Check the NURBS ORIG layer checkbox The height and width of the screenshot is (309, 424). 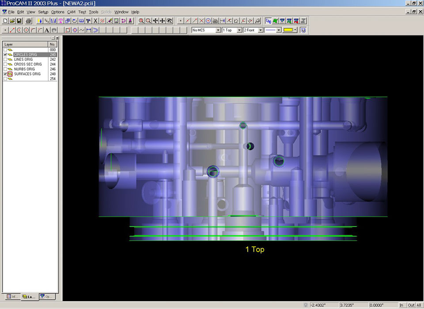click(5, 69)
